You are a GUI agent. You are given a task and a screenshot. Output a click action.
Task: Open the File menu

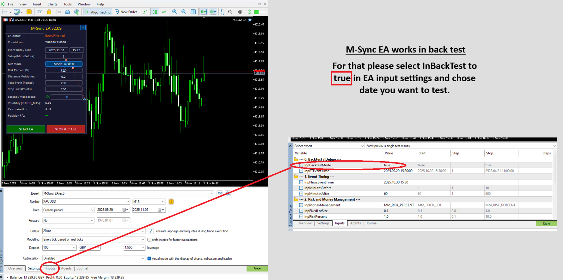coord(11,4)
